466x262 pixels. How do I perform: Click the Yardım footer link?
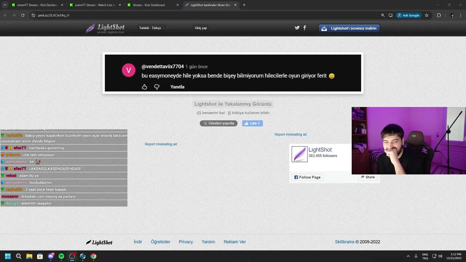click(208, 242)
